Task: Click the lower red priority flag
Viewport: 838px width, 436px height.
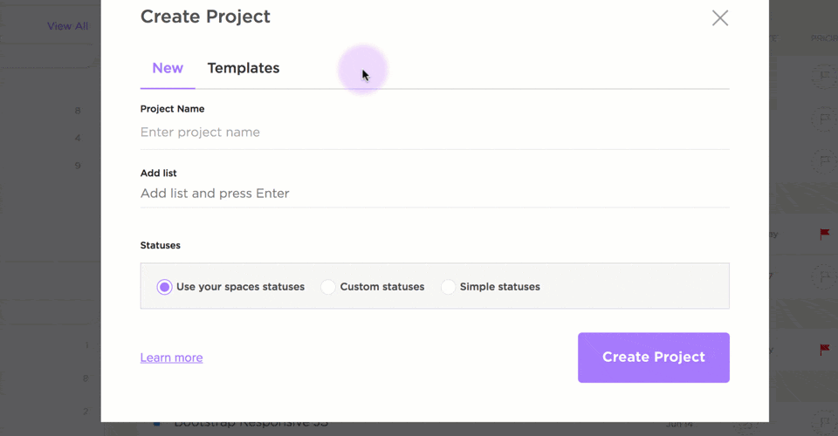Action: click(824, 350)
